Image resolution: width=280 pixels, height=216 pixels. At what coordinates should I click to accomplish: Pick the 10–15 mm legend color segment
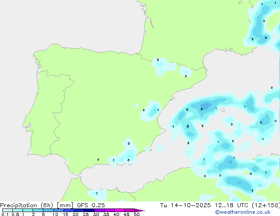tap(58, 210)
